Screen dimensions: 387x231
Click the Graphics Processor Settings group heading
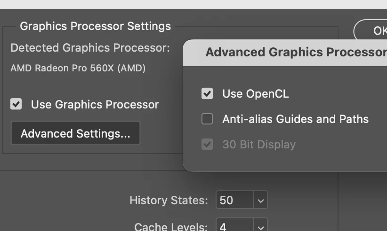click(95, 26)
